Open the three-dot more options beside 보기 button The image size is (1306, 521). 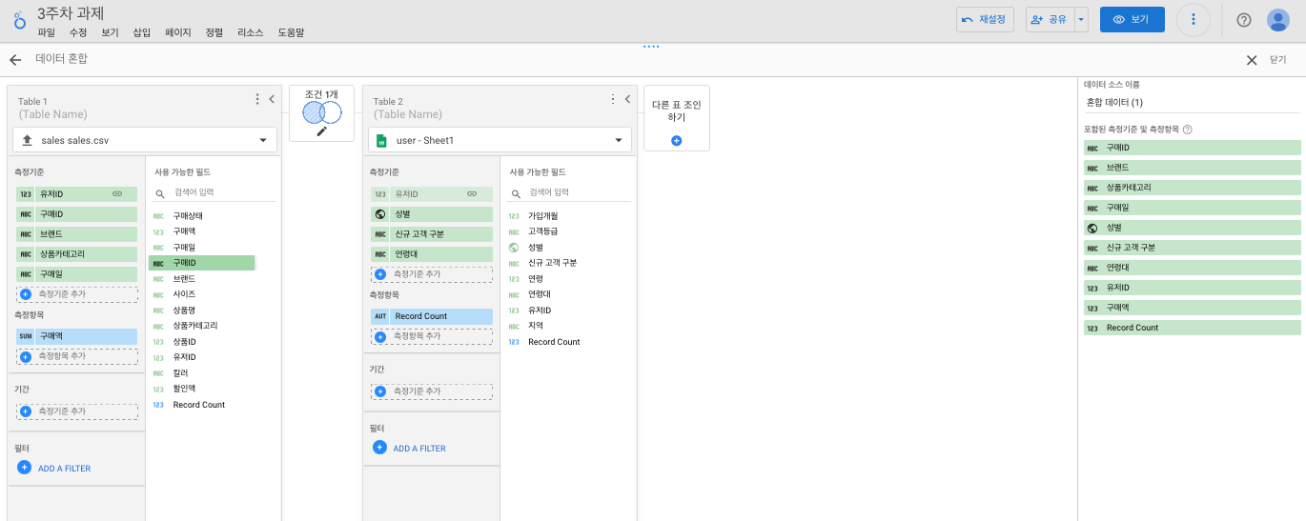pyautogui.click(x=1194, y=20)
